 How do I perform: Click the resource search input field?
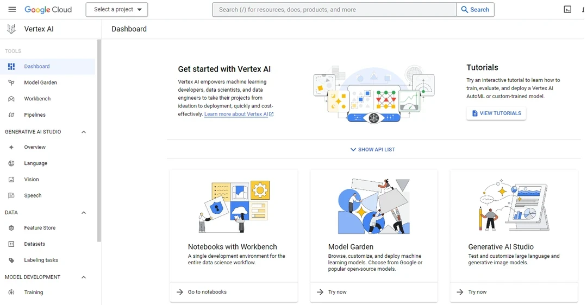(334, 10)
